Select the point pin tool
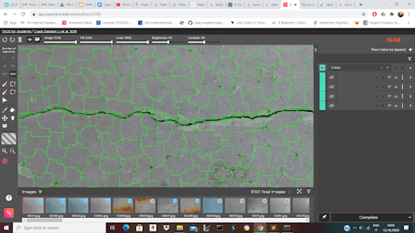This screenshot has height=233, width=415. click(12, 118)
